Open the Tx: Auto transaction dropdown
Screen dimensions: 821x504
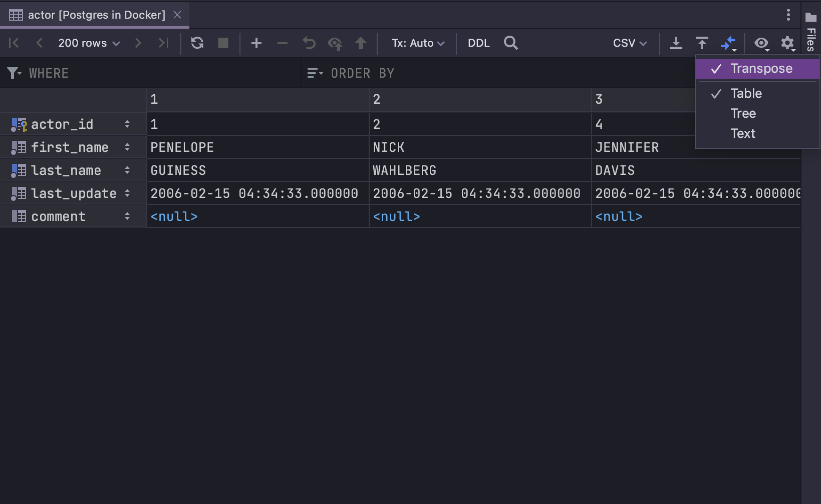[416, 43]
